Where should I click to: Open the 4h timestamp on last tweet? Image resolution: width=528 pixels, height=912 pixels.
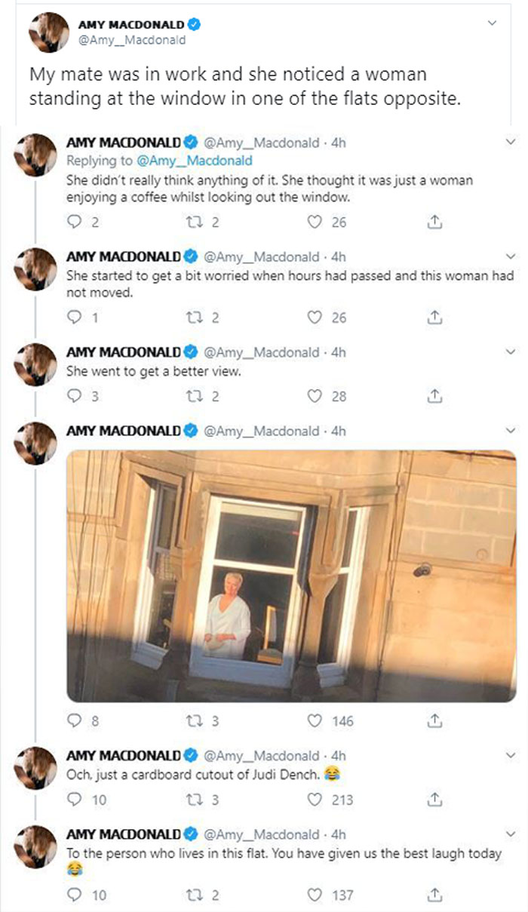pyautogui.click(x=339, y=834)
